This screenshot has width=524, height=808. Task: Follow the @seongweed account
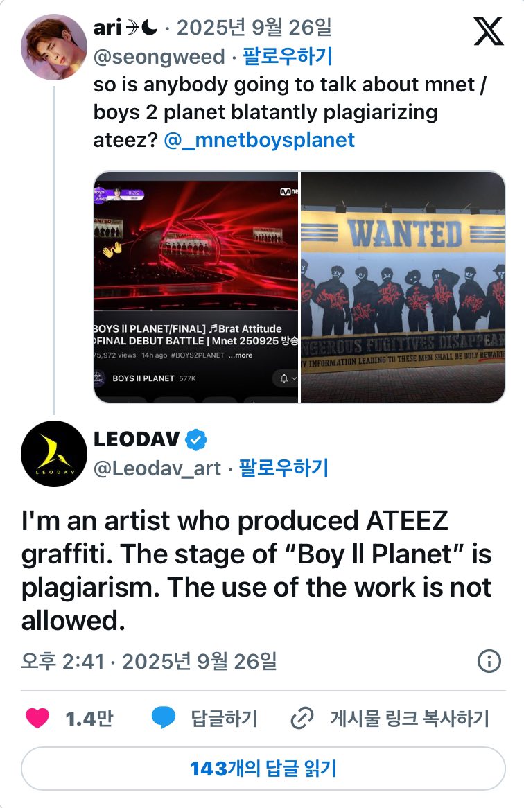click(287, 56)
